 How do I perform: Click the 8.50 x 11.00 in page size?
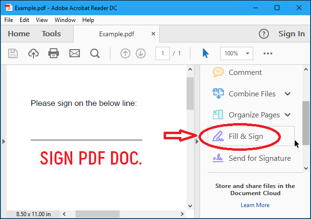[33, 214]
